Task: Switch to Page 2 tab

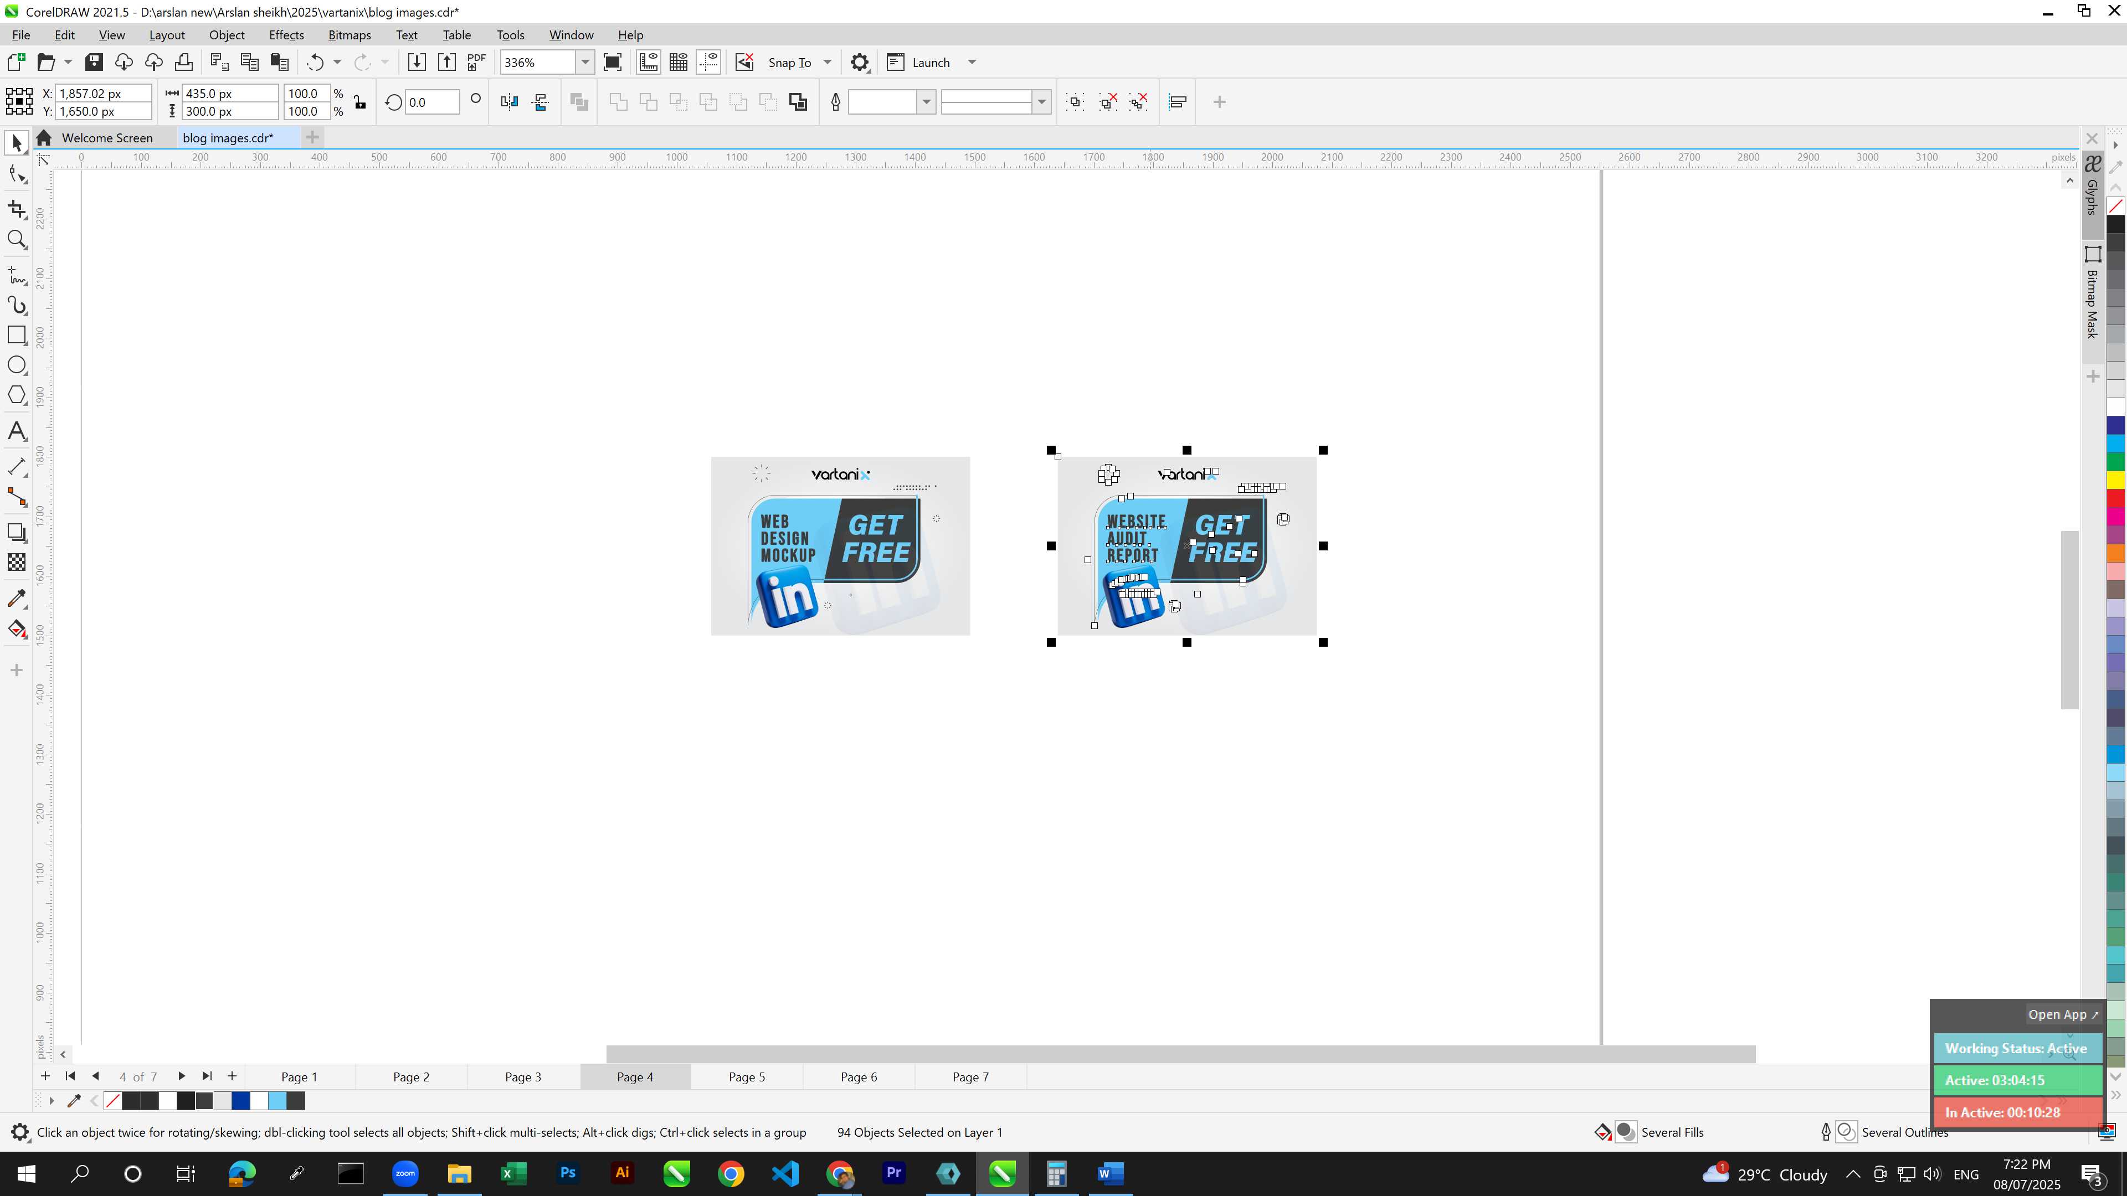Action: (x=411, y=1077)
